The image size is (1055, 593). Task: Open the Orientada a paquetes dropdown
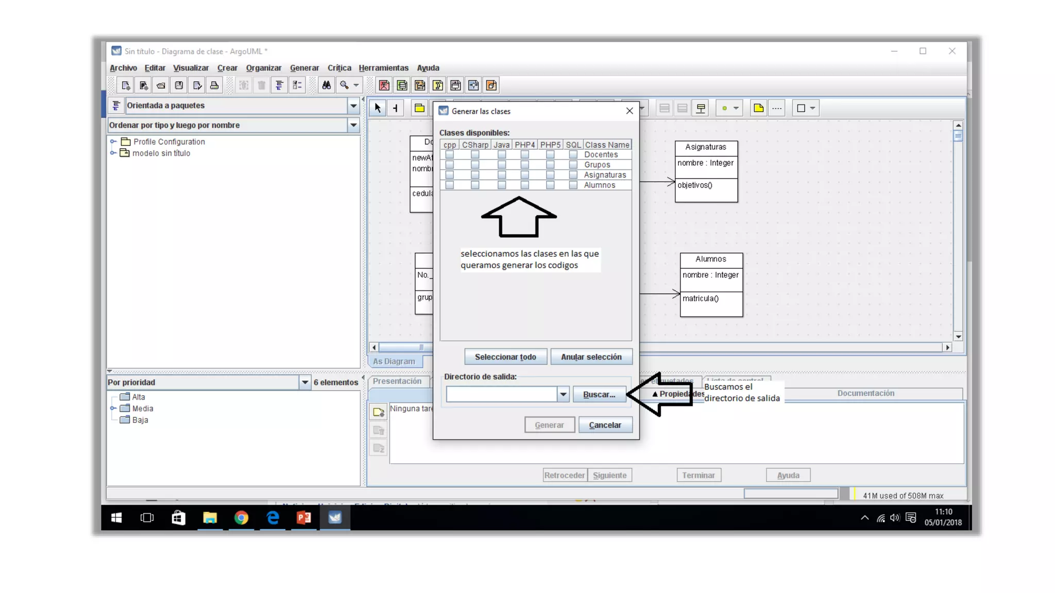353,106
